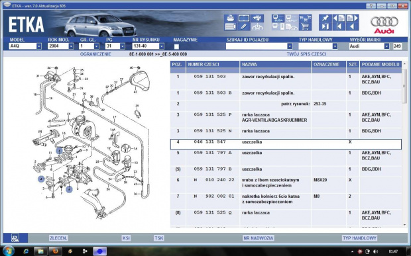411x256 pixels.
Task: Click the TWÓJ SPIS CZESCI link
Action: tap(306, 54)
